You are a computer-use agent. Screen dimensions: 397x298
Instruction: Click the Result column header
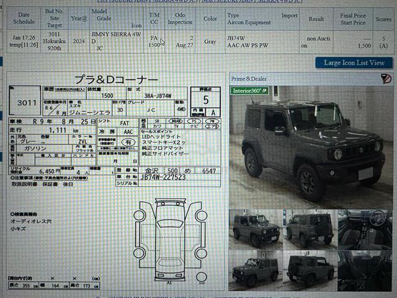(316, 19)
